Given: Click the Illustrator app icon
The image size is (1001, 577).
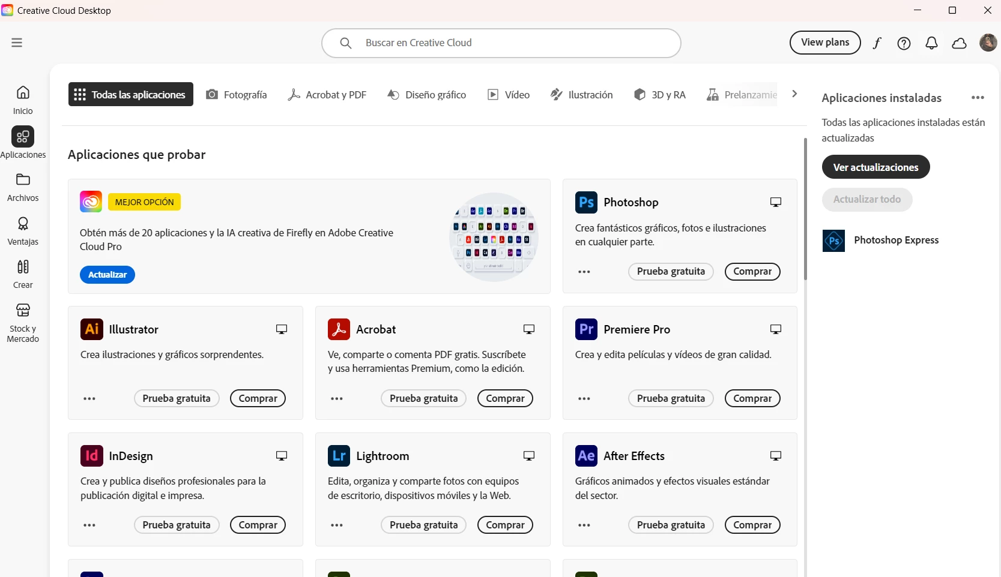Looking at the screenshot, I should (92, 329).
